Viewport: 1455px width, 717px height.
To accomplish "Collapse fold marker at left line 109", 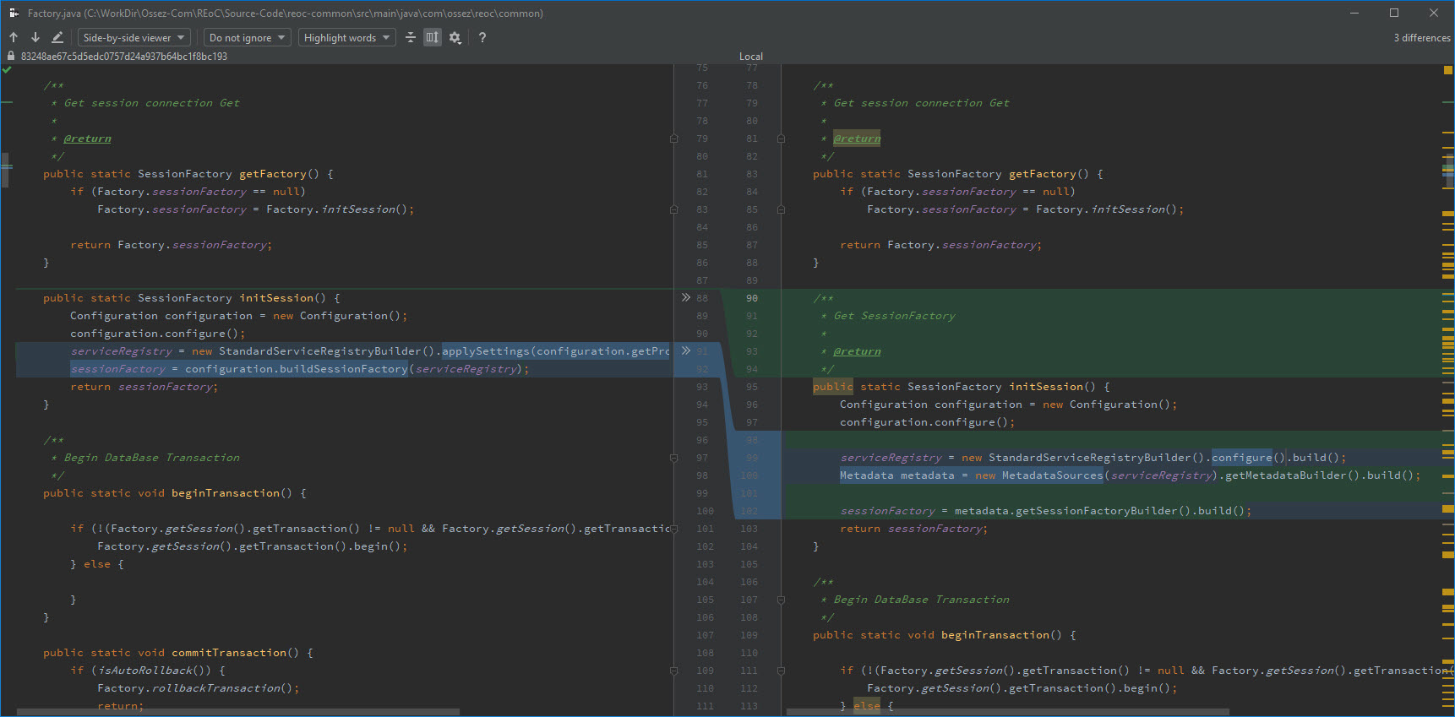I will (674, 671).
